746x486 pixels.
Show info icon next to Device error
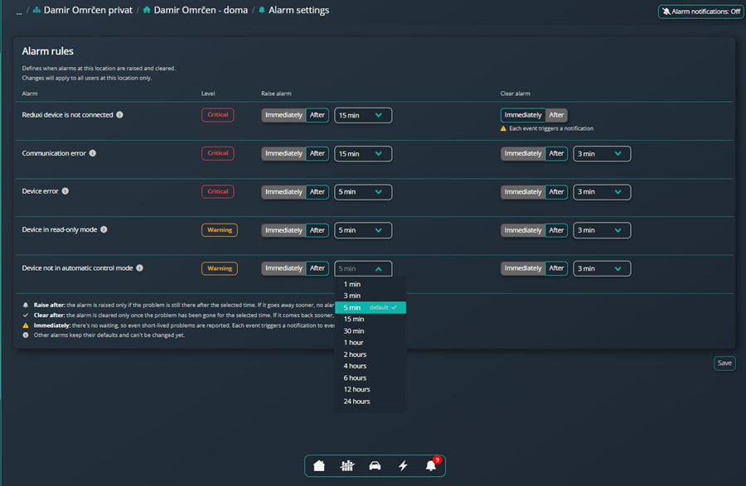pos(65,191)
